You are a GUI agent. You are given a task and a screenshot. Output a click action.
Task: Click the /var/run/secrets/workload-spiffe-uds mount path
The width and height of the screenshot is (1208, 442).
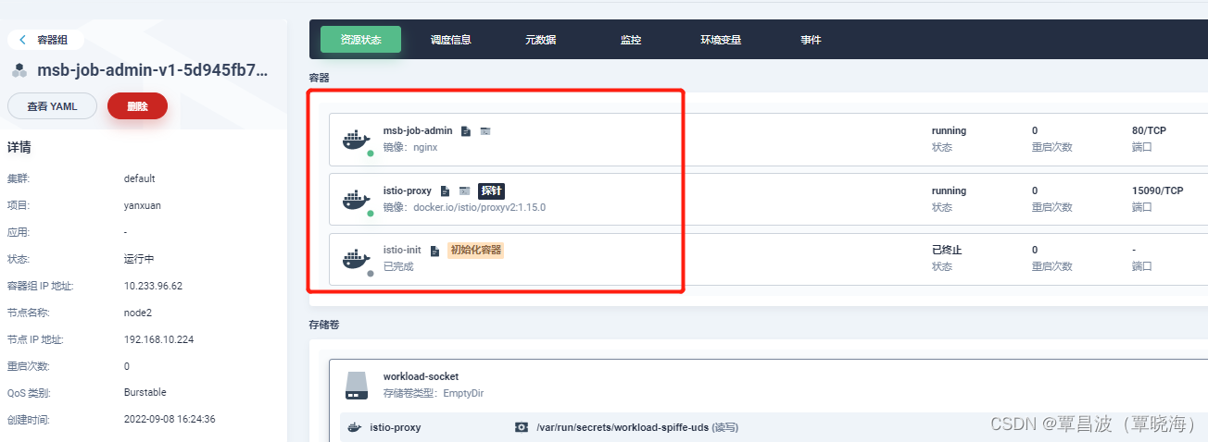pos(623,427)
